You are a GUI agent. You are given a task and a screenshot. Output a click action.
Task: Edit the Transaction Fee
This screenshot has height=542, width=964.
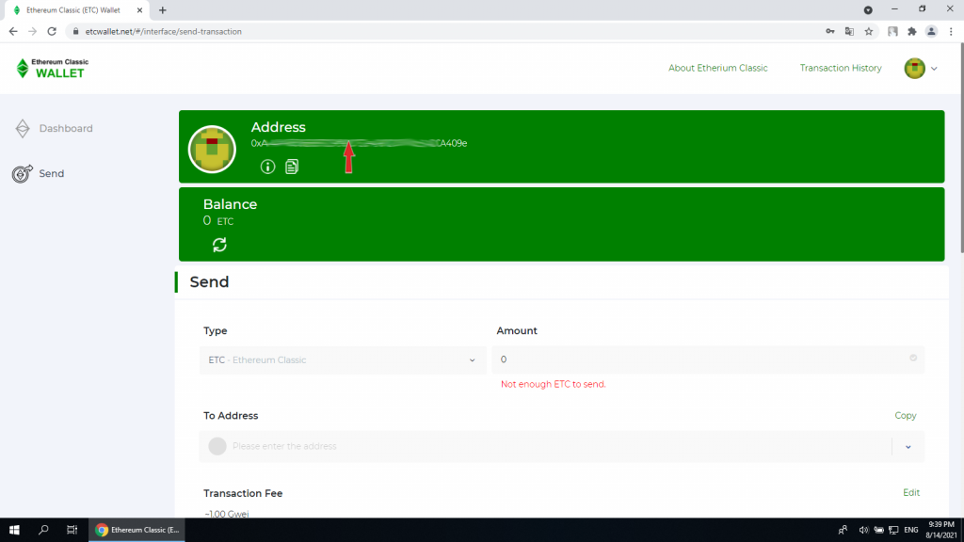(x=910, y=493)
